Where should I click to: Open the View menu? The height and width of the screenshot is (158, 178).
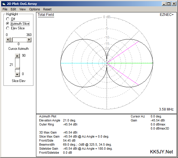point(22,9)
